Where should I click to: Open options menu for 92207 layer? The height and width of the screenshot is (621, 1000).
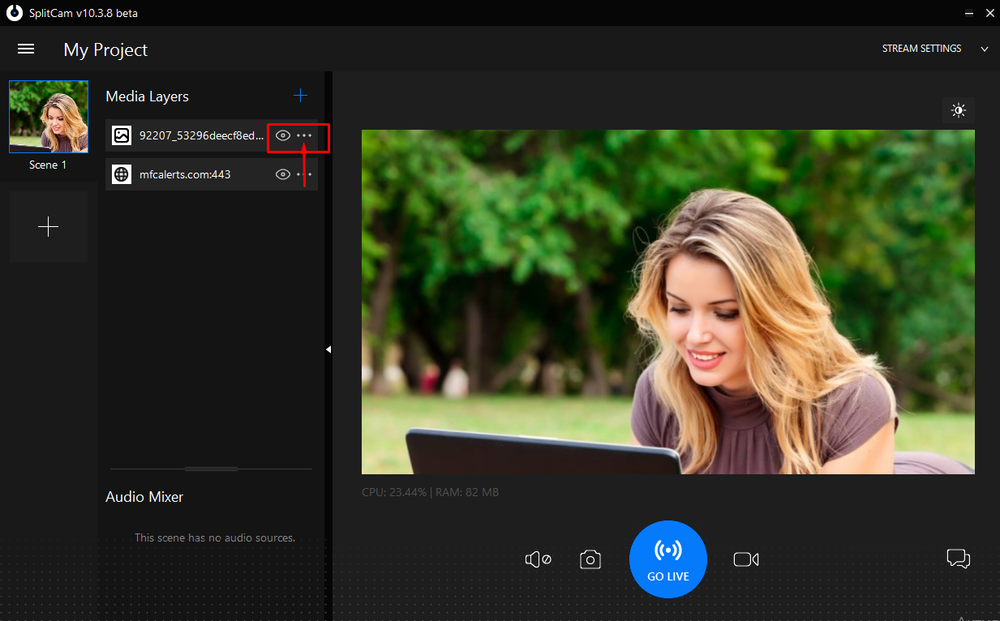coord(303,135)
